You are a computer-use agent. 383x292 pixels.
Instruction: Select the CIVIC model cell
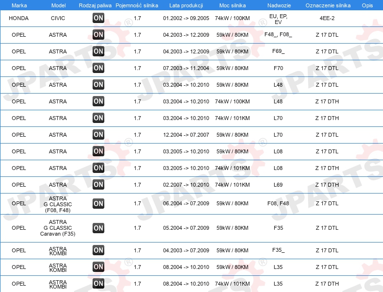[x=58, y=18]
